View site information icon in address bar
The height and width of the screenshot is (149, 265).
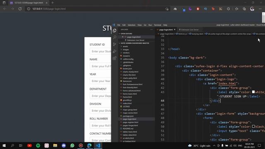(29, 9)
